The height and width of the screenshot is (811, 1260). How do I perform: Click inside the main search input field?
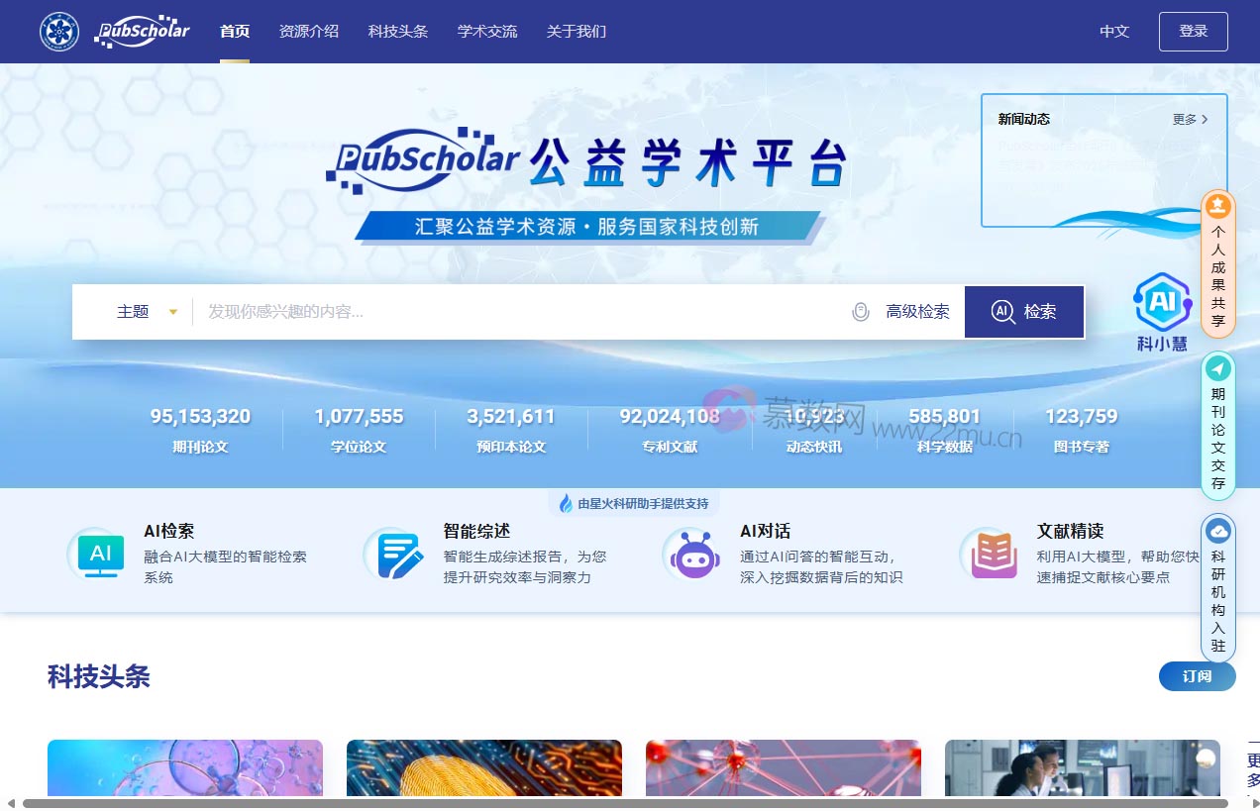tap(495, 311)
